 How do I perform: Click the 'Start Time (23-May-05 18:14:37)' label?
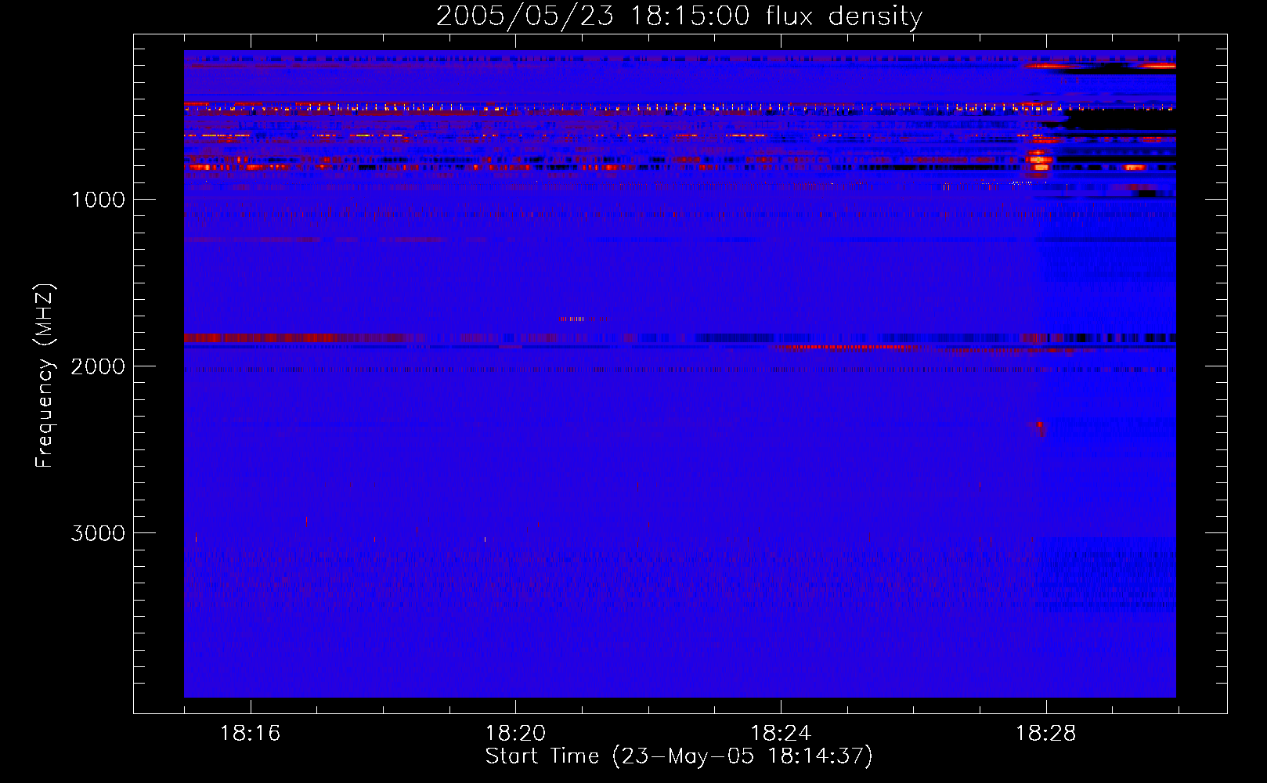point(679,756)
